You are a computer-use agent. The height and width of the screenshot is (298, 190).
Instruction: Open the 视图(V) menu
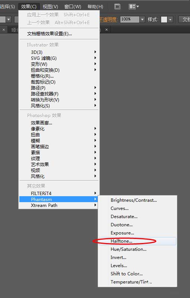(50, 7)
